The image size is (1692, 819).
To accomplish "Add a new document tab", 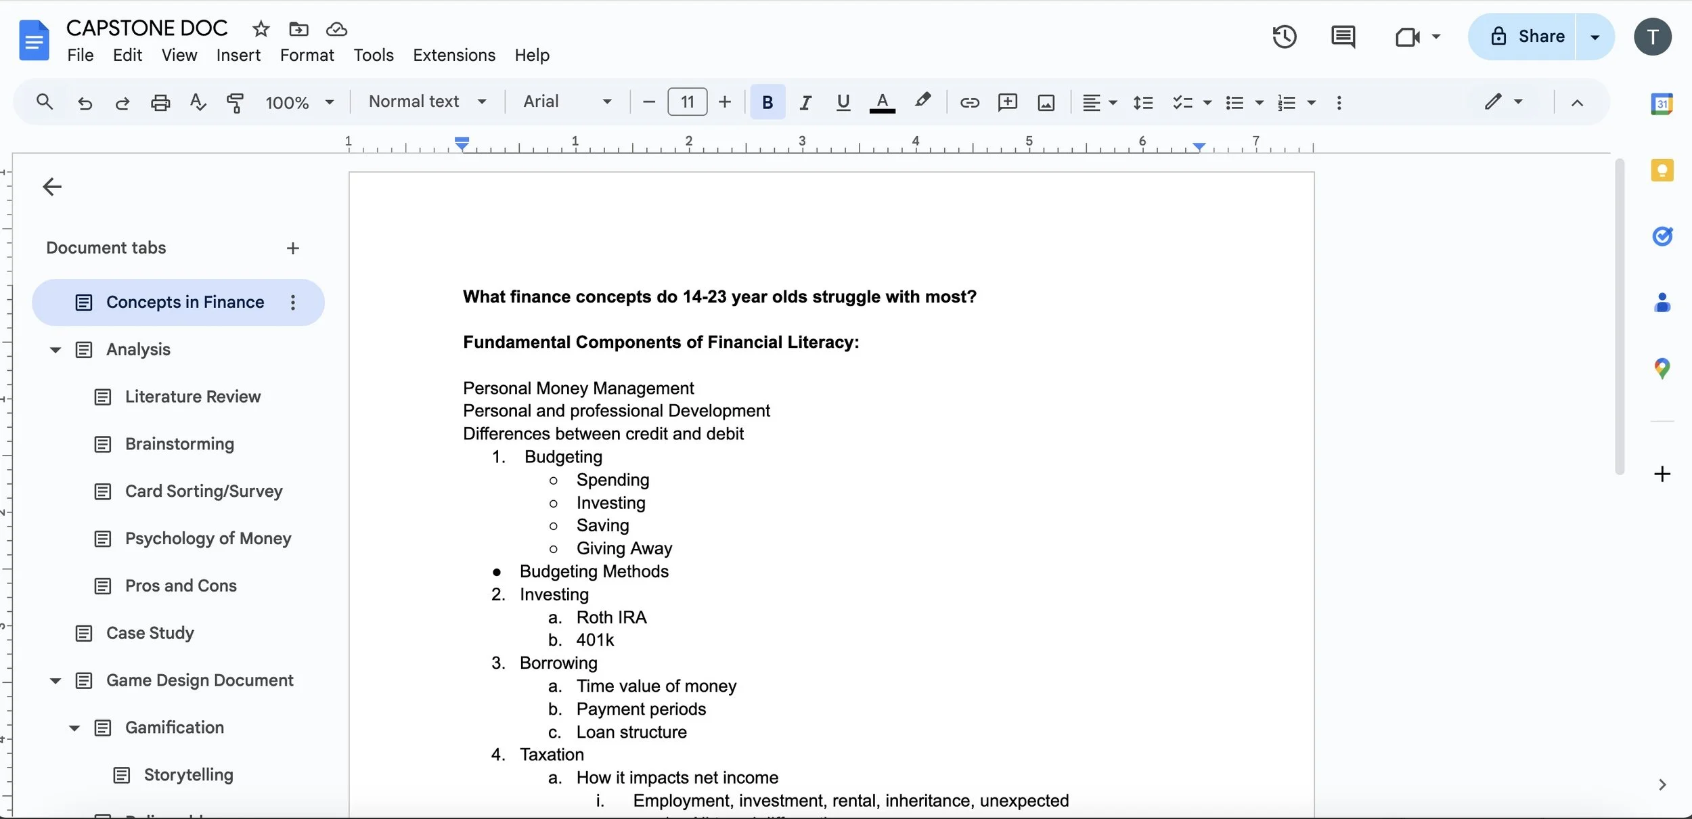I will (x=292, y=248).
